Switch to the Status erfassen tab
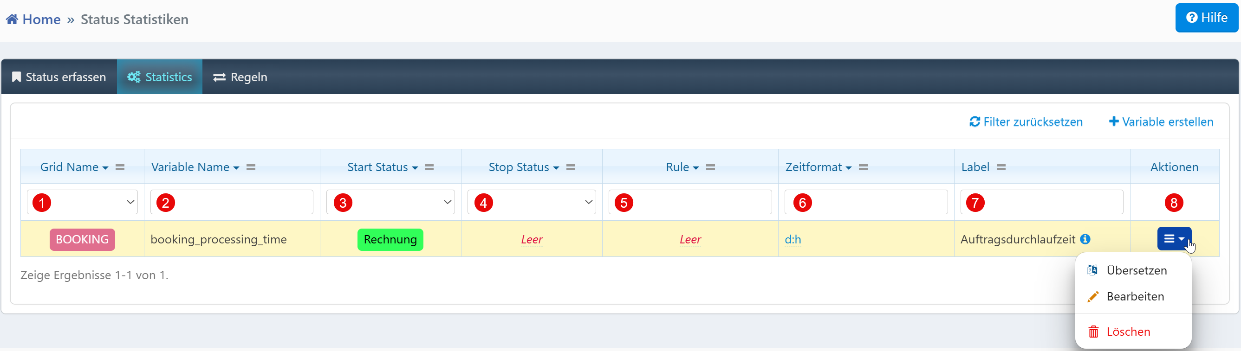The height and width of the screenshot is (351, 1241). coord(59,77)
